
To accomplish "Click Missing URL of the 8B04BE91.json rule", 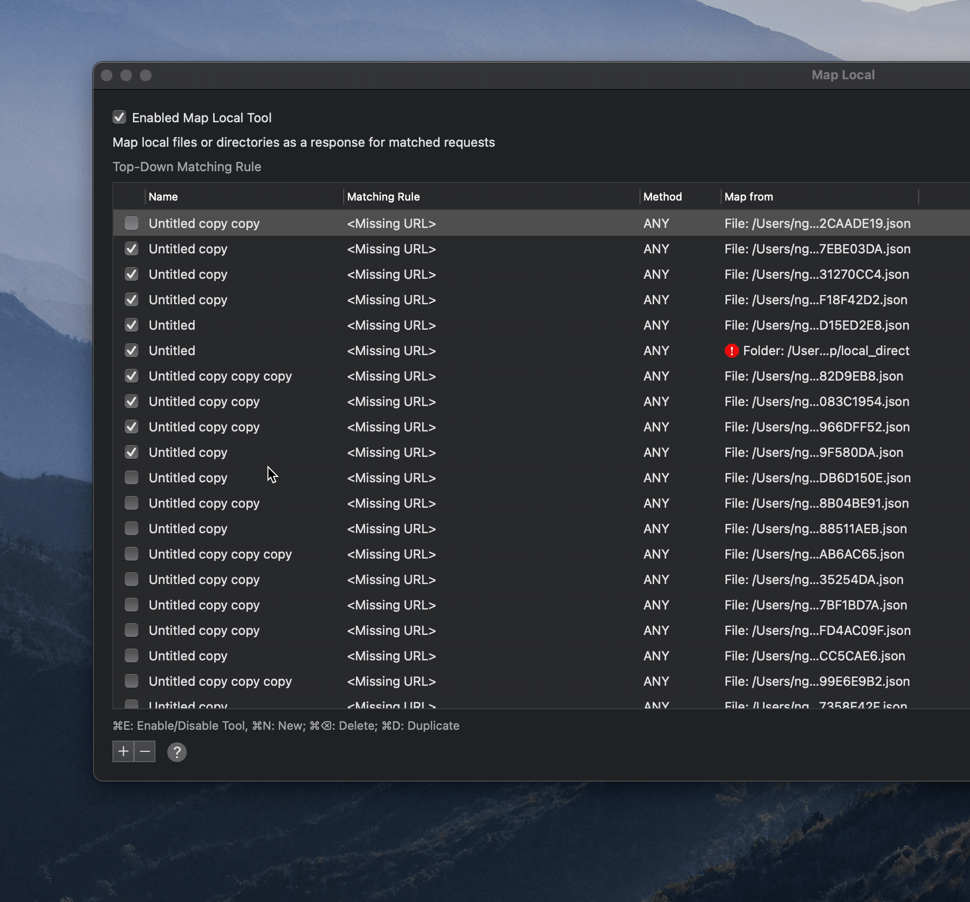I will coord(391,503).
